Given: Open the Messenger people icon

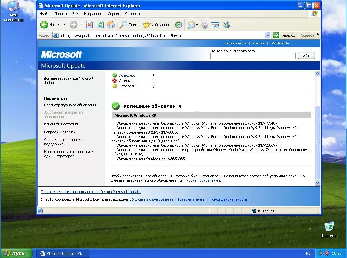Looking at the screenshot, I should pos(226,25).
